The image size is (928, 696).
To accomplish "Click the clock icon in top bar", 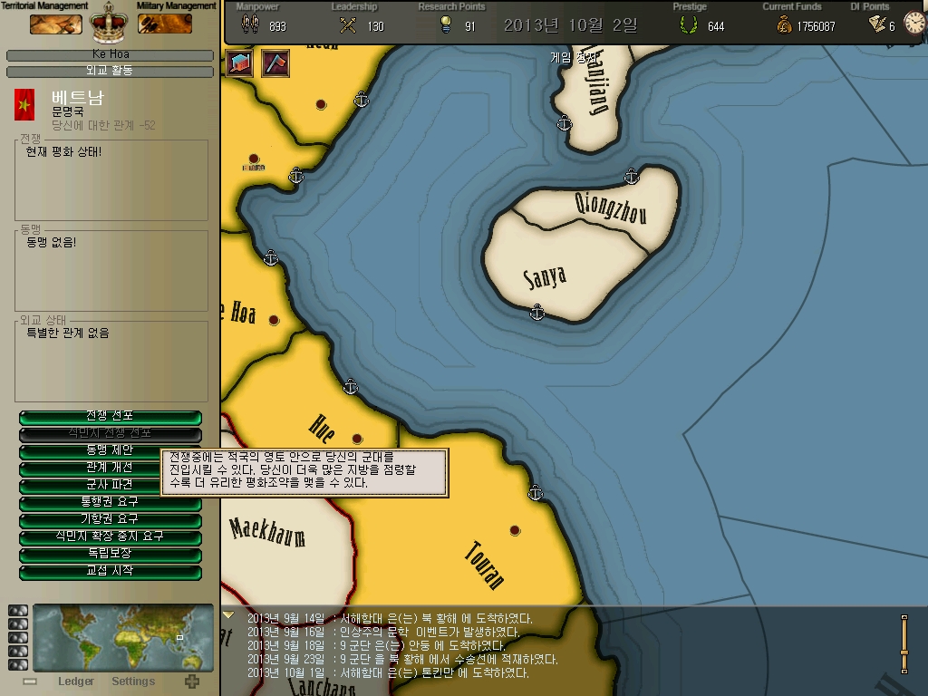I will point(915,24).
